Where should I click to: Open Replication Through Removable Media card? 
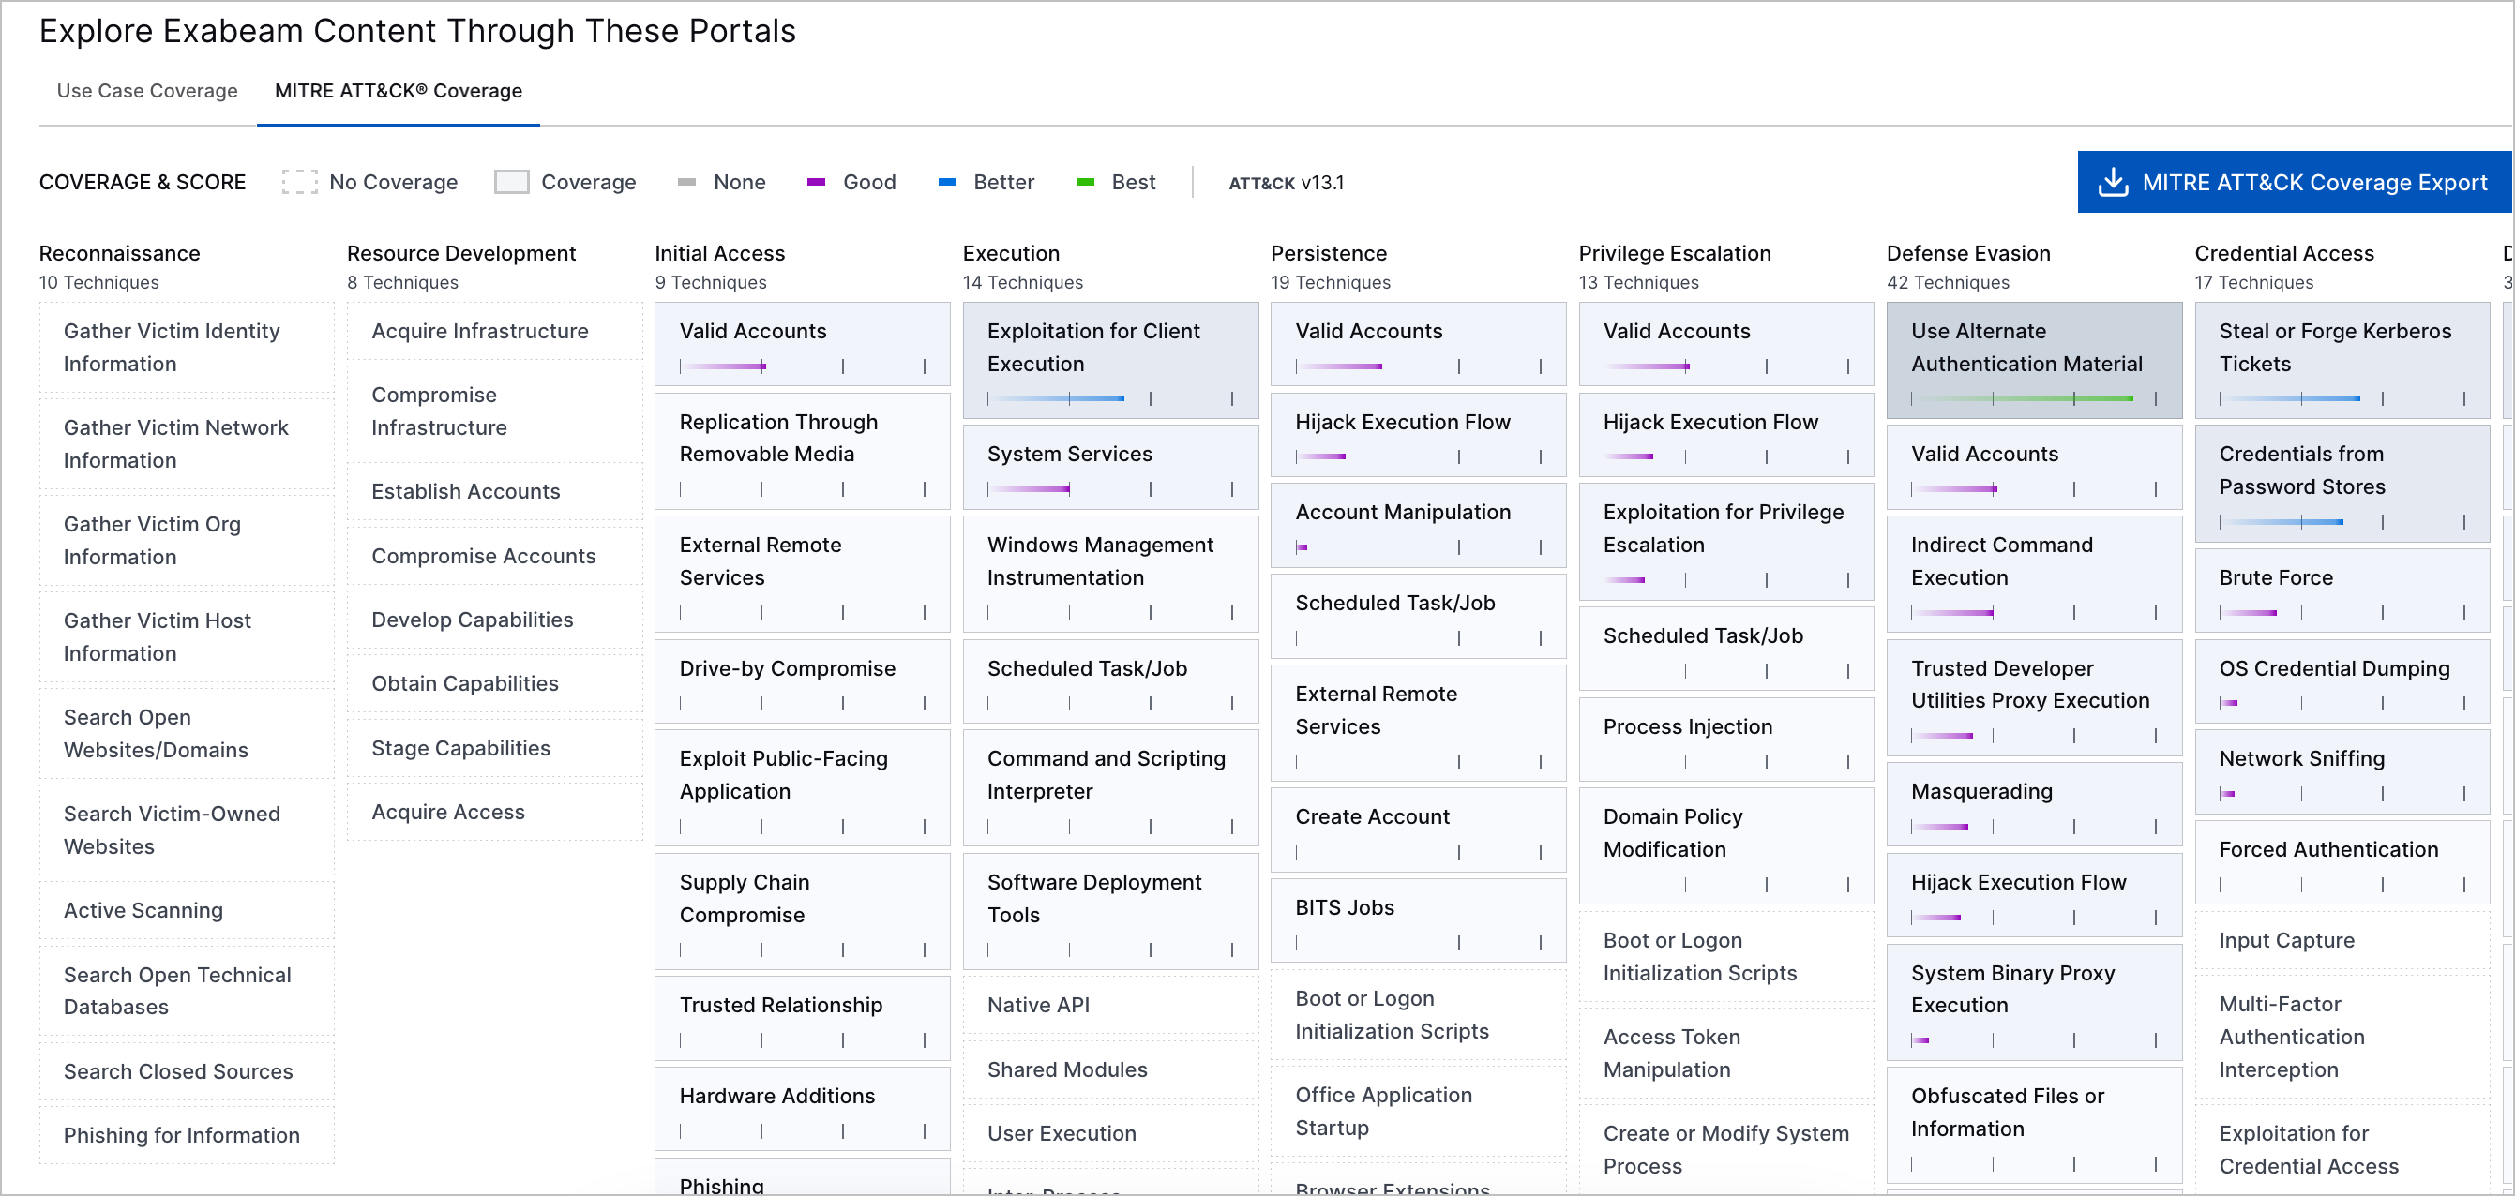point(803,452)
